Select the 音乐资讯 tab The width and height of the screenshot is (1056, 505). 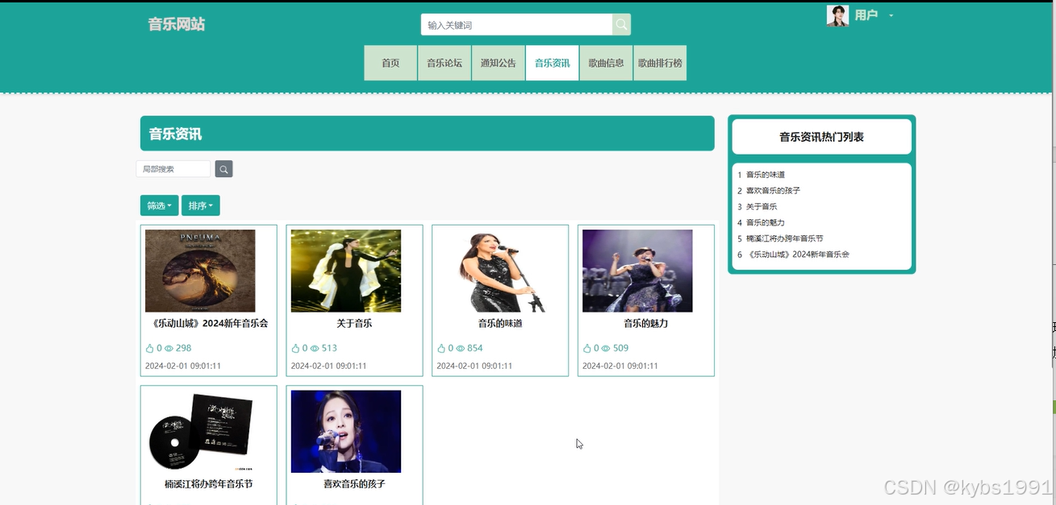tap(553, 63)
